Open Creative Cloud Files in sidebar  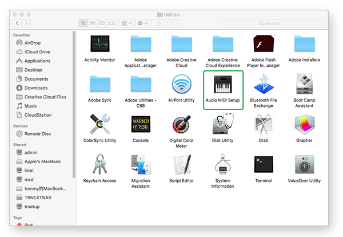click(42, 97)
